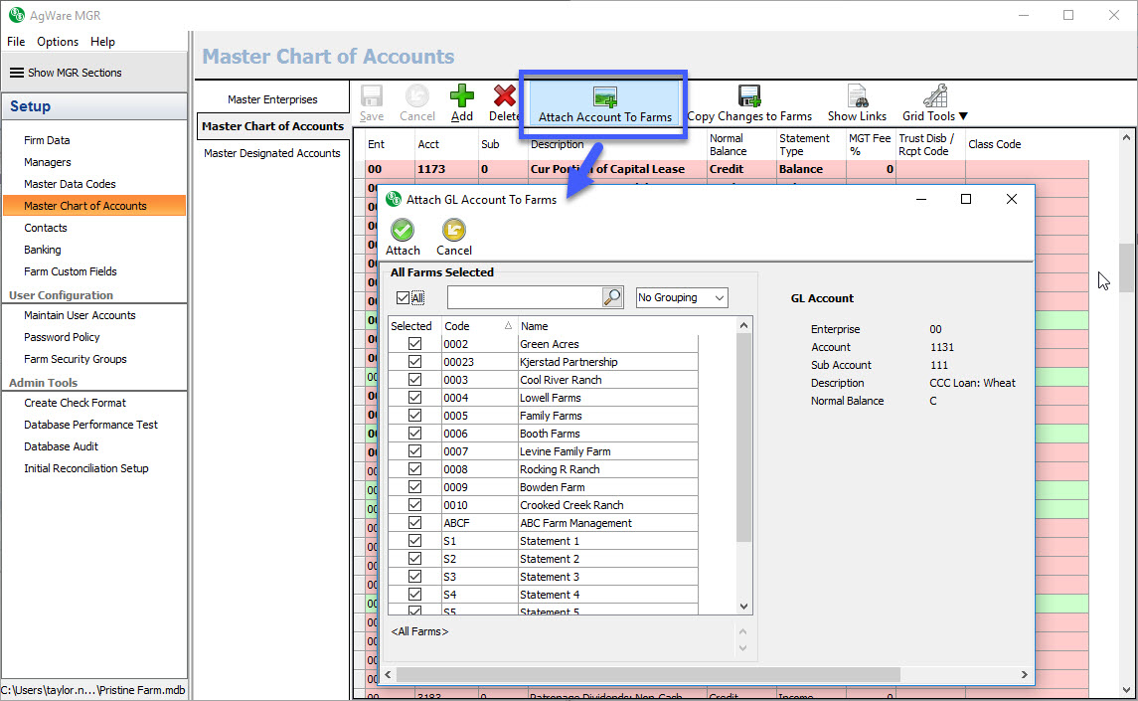Click the red Delete X icon
1138x701 pixels.
click(505, 96)
